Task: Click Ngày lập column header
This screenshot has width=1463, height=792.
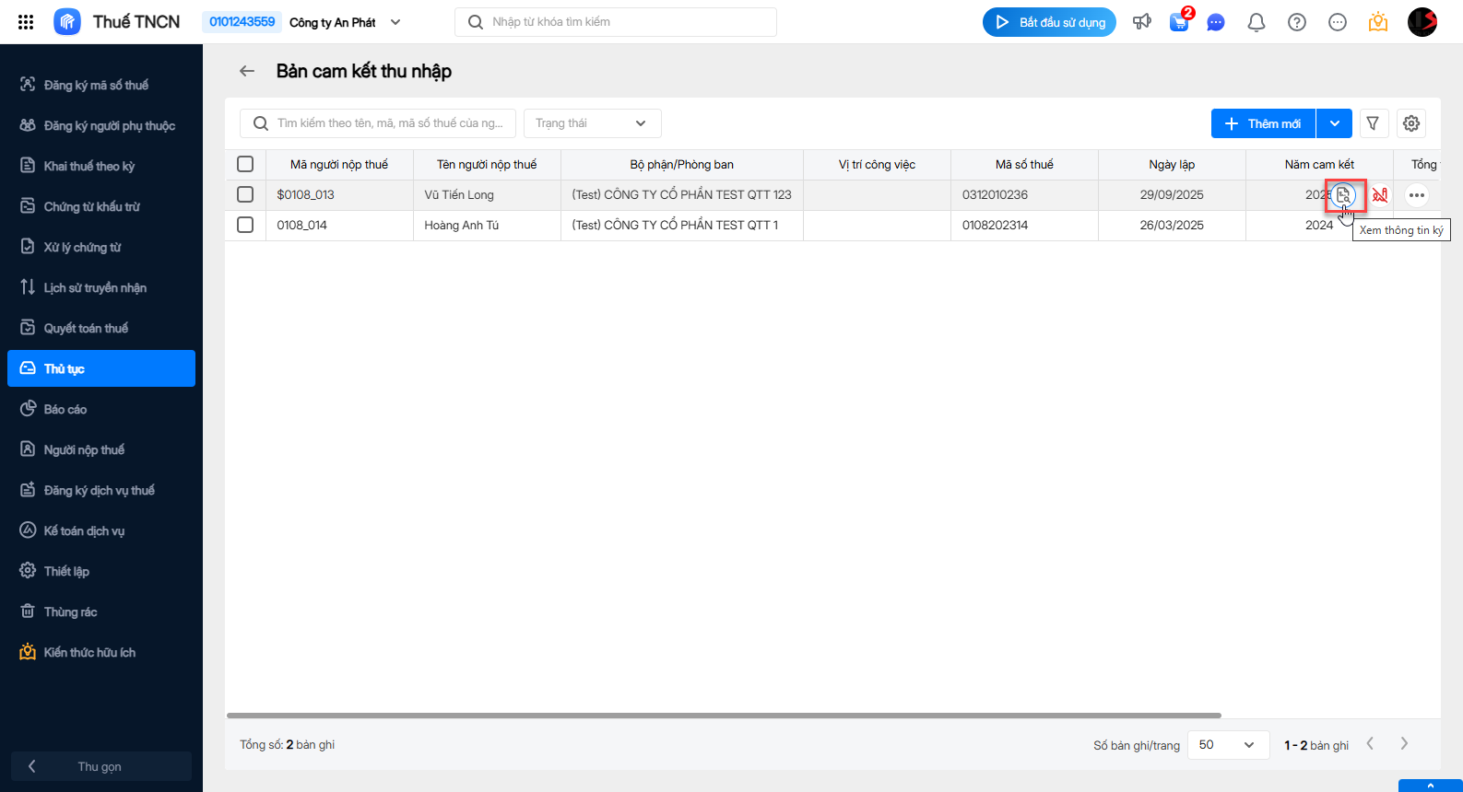Action: pos(1172,165)
